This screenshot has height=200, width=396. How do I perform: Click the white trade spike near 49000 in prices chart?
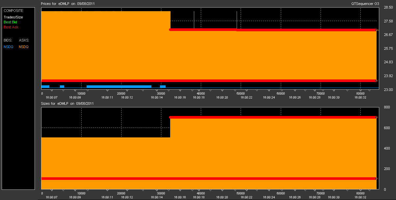pos(237,20)
